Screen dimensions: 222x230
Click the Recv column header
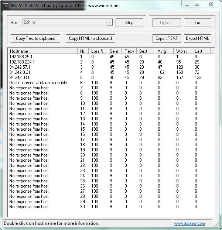[x=129, y=51]
